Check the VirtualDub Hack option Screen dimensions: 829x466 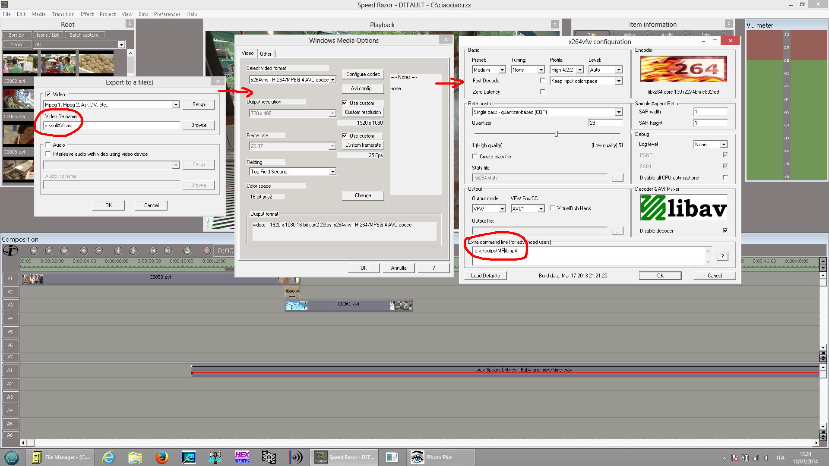tap(552, 208)
